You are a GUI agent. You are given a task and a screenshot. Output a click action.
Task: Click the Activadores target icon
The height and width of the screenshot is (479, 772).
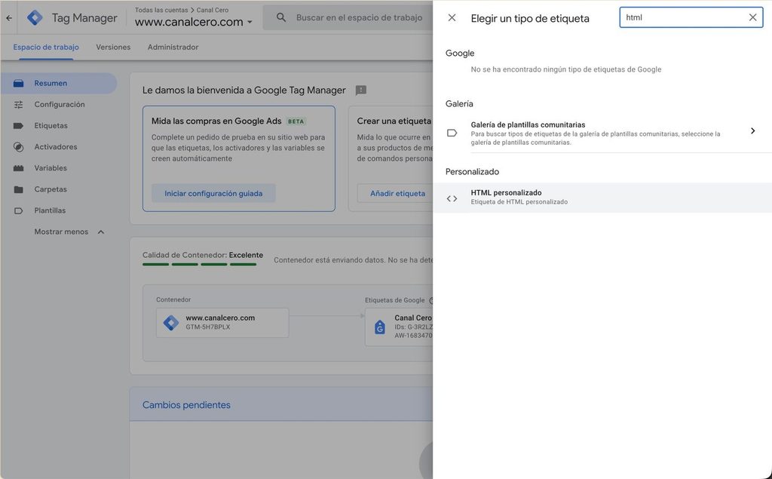click(18, 147)
